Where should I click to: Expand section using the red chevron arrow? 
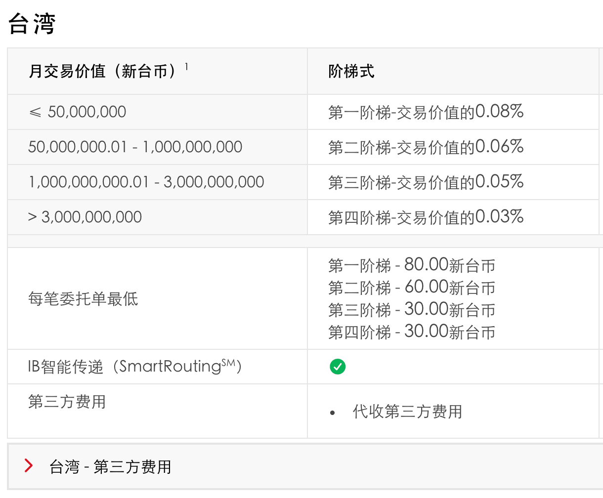(x=29, y=465)
